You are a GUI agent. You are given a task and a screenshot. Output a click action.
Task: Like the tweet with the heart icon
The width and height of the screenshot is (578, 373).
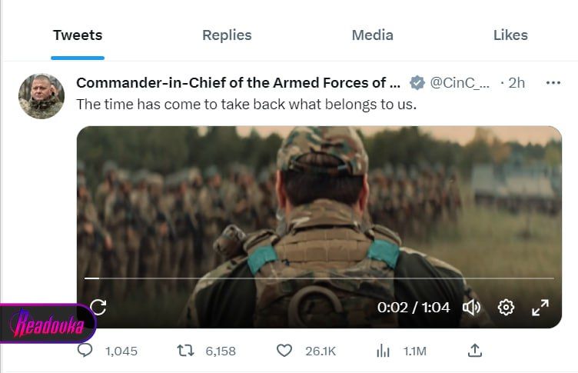pos(284,351)
